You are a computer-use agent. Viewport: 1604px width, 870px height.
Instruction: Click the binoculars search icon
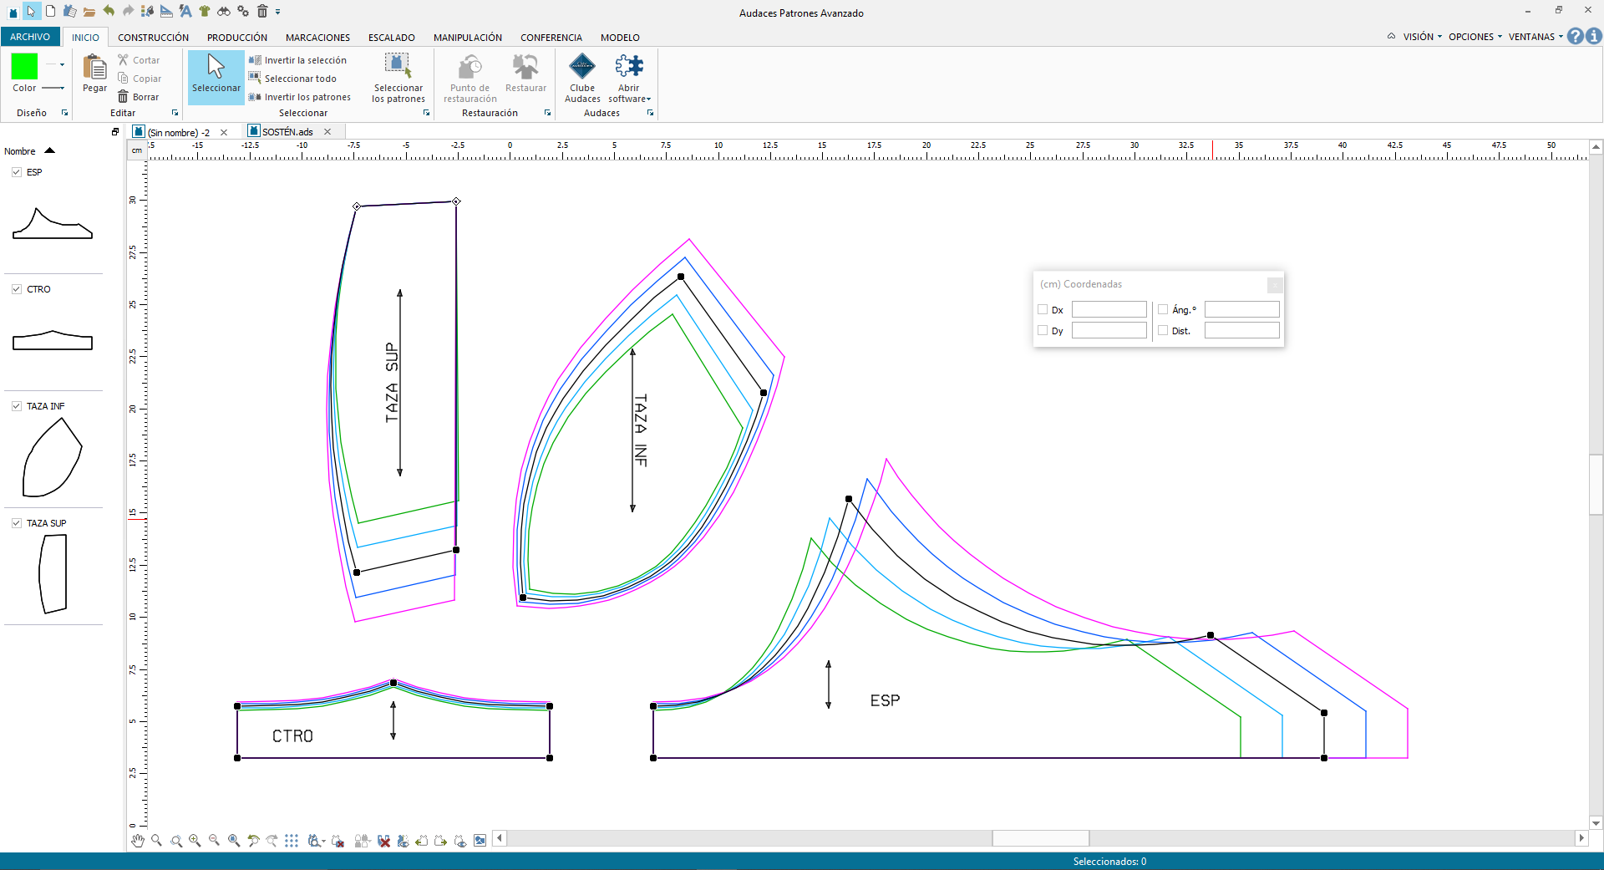pos(223,11)
